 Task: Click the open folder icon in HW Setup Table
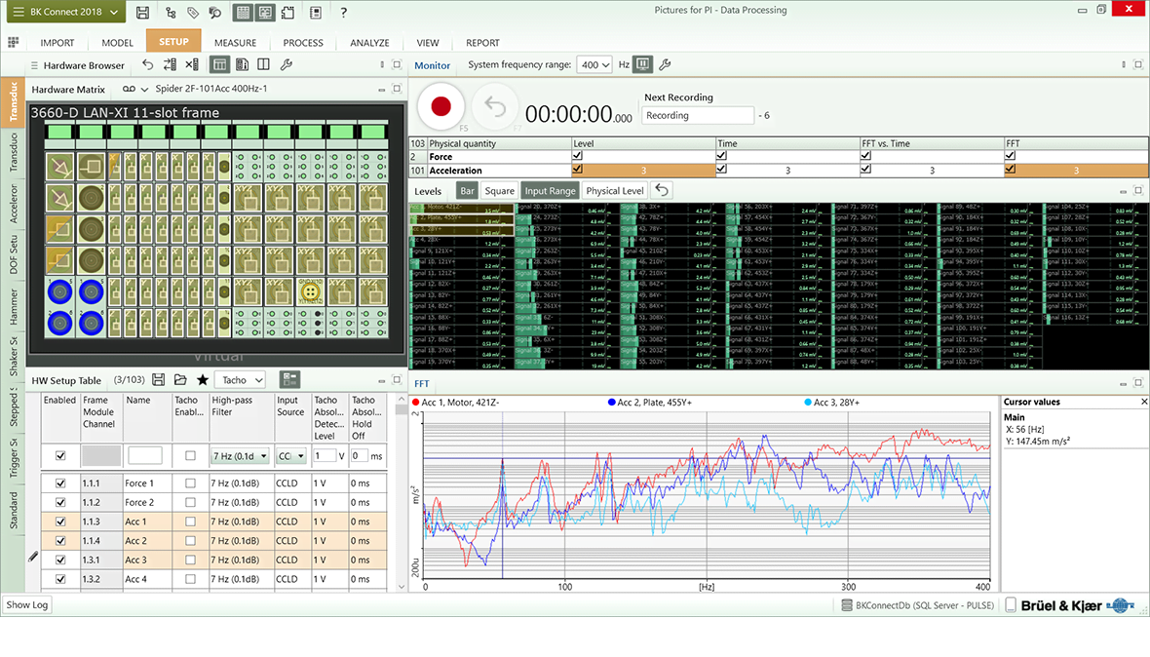click(x=180, y=380)
